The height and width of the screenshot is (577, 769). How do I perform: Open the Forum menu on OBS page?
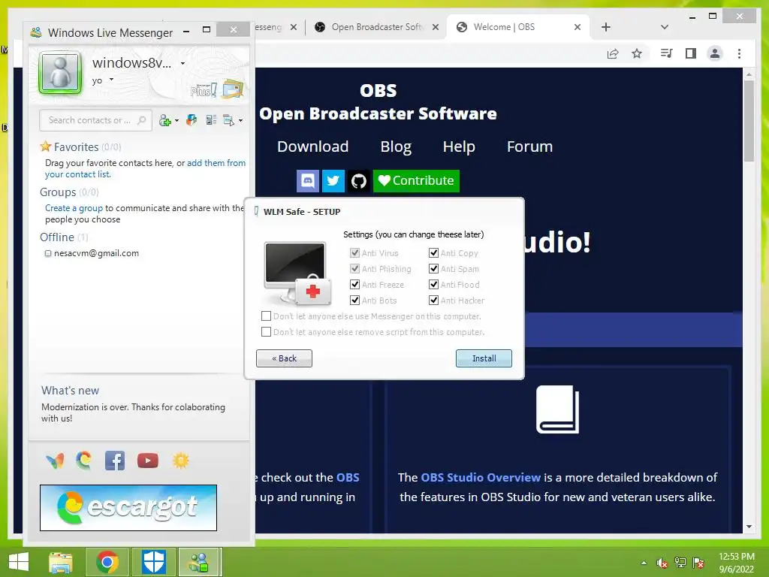529,147
